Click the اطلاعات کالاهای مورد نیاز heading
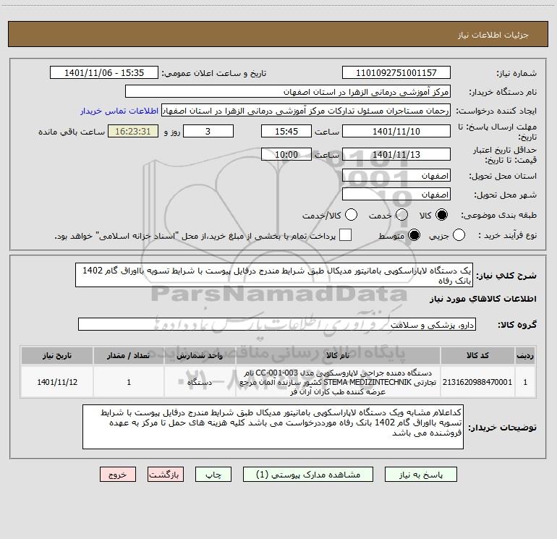The height and width of the screenshot is (539, 557). [x=483, y=300]
